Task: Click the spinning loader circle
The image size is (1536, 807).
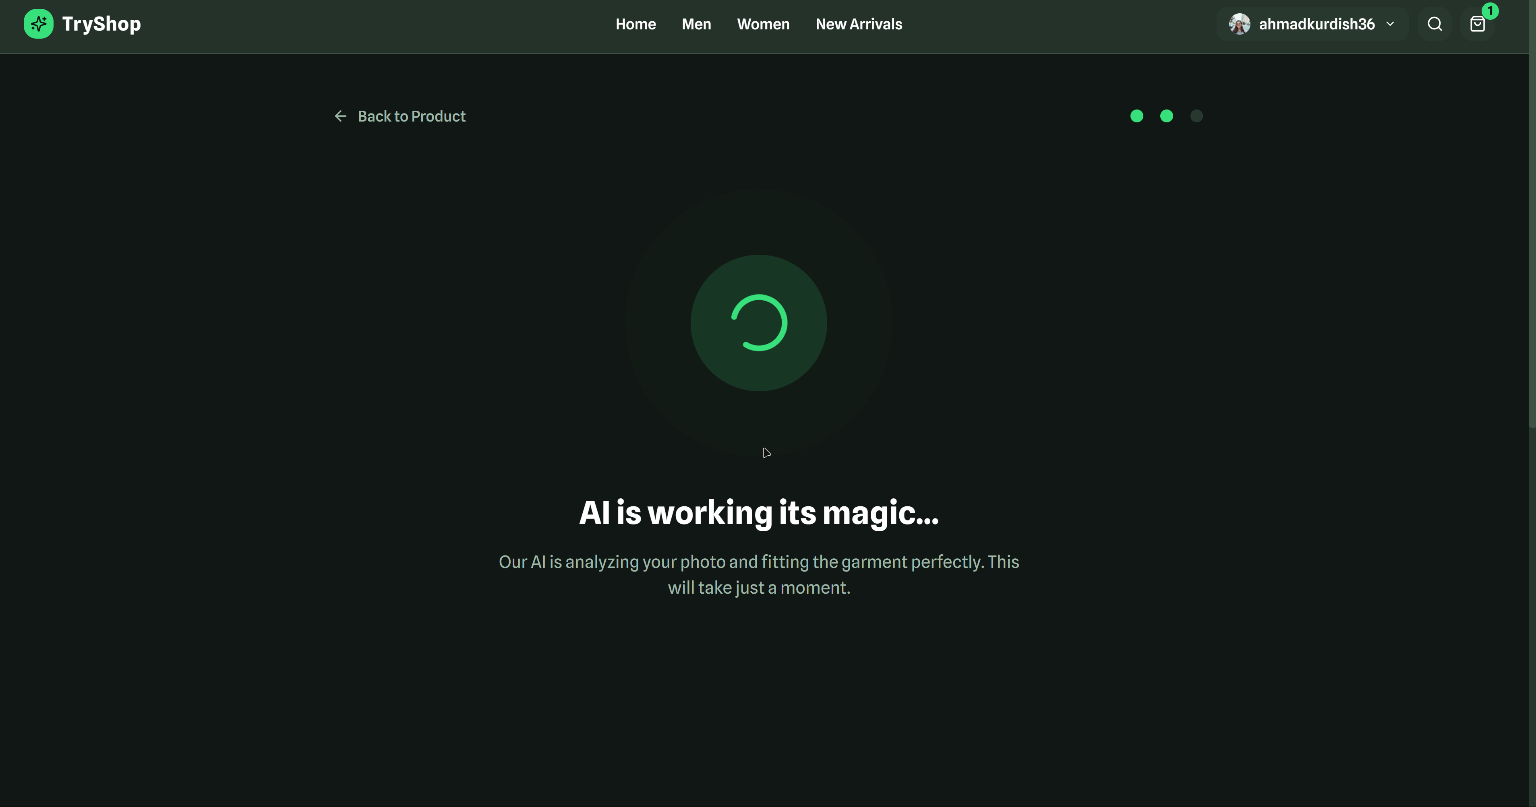Action: [x=758, y=322]
